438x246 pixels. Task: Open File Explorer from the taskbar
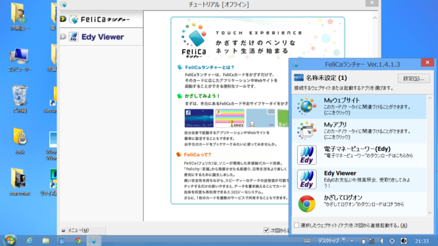pos(46,241)
